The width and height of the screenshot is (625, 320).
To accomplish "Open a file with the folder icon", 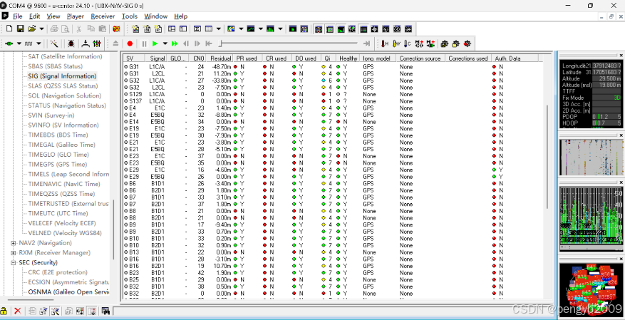I will click(32, 29).
